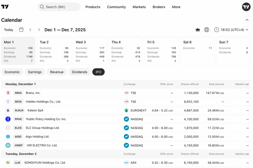The width and height of the screenshot is (253, 168).
Task: Open the PPHC ticker symbol
Action: coord(18,119)
